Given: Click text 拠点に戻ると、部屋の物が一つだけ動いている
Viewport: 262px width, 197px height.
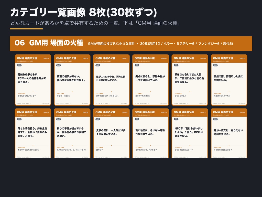Looking at the screenshot, I should click(150, 78).
